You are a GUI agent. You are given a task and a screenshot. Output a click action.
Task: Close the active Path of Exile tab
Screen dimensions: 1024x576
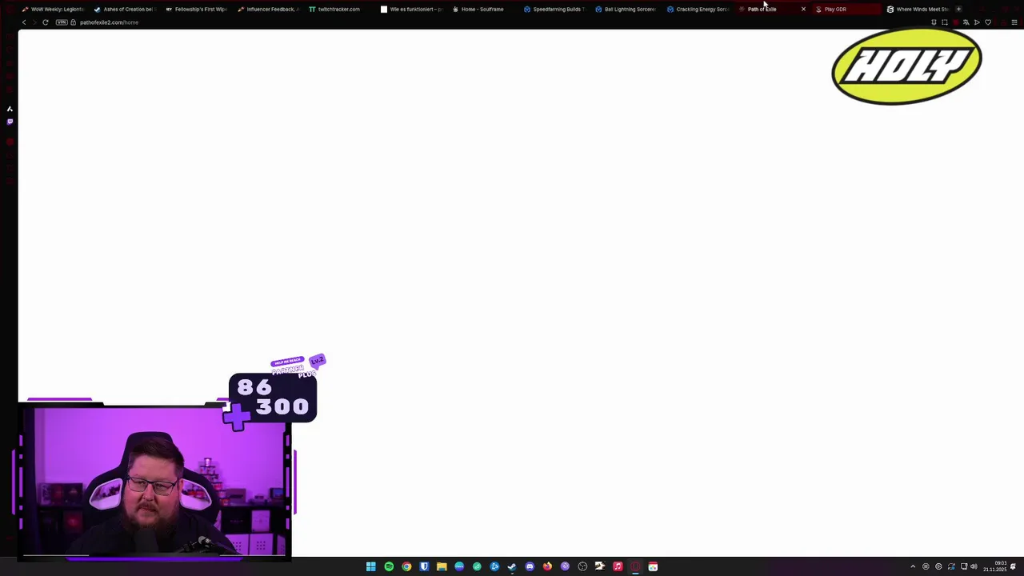click(x=803, y=9)
